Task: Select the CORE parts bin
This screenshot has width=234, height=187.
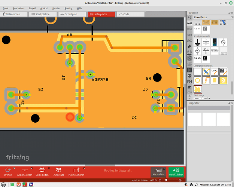Action: tap(190, 23)
